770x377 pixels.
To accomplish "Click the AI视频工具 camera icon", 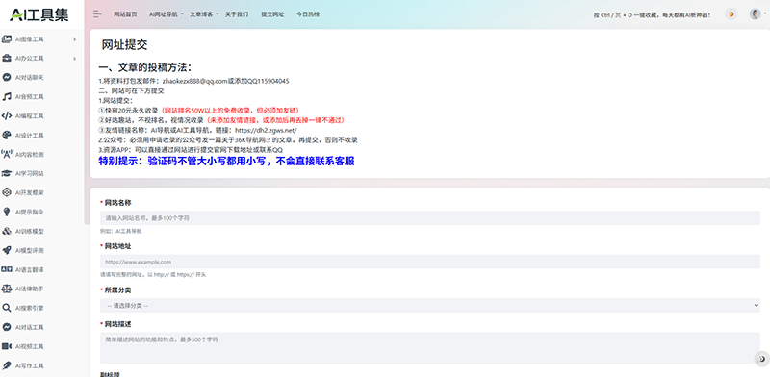I will click(7, 346).
